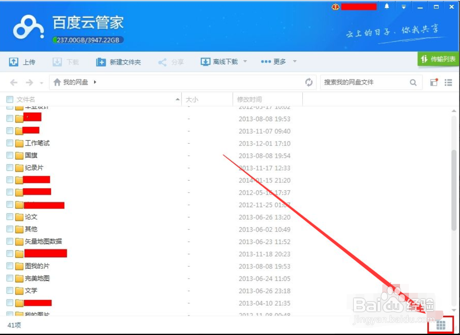Click the 41项 item count

(14, 325)
